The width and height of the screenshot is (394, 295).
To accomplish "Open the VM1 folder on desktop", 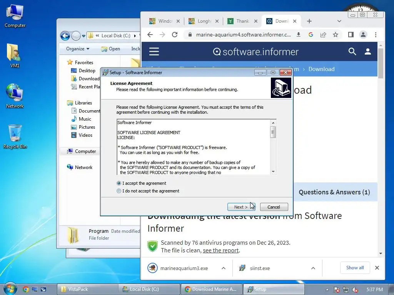I will pyautogui.click(x=14, y=56).
